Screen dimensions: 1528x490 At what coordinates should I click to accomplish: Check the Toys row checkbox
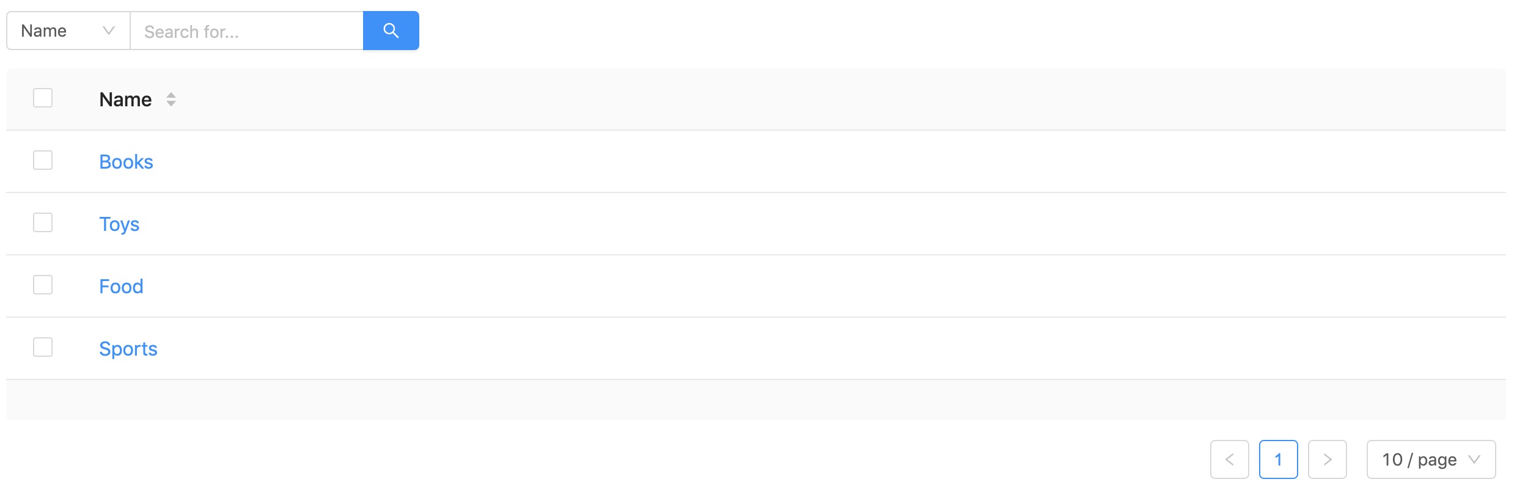[43, 222]
